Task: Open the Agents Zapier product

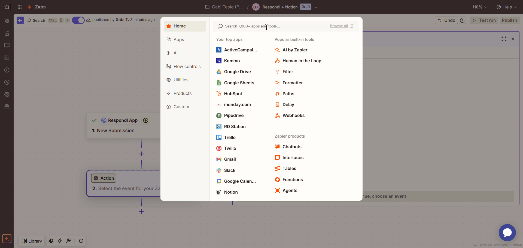Action: pyautogui.click(x=286, y=191)
